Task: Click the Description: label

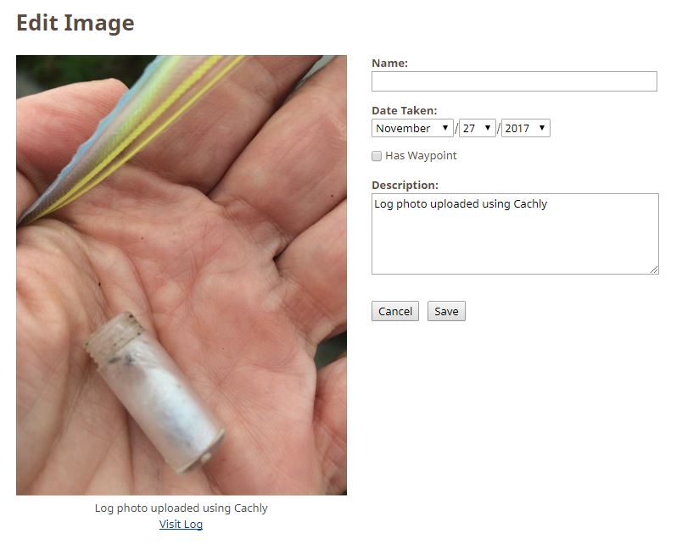Action: pyautogui.click(x=405, y=185)
